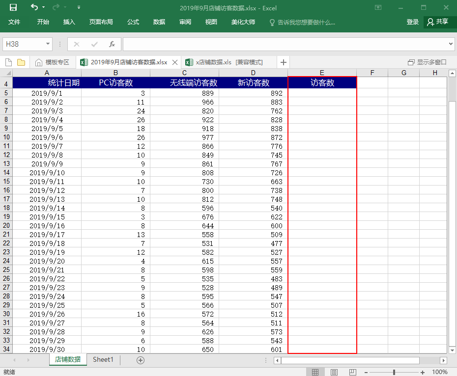
Task: Click the yellow open folder icon
Action: pos(21,62)
